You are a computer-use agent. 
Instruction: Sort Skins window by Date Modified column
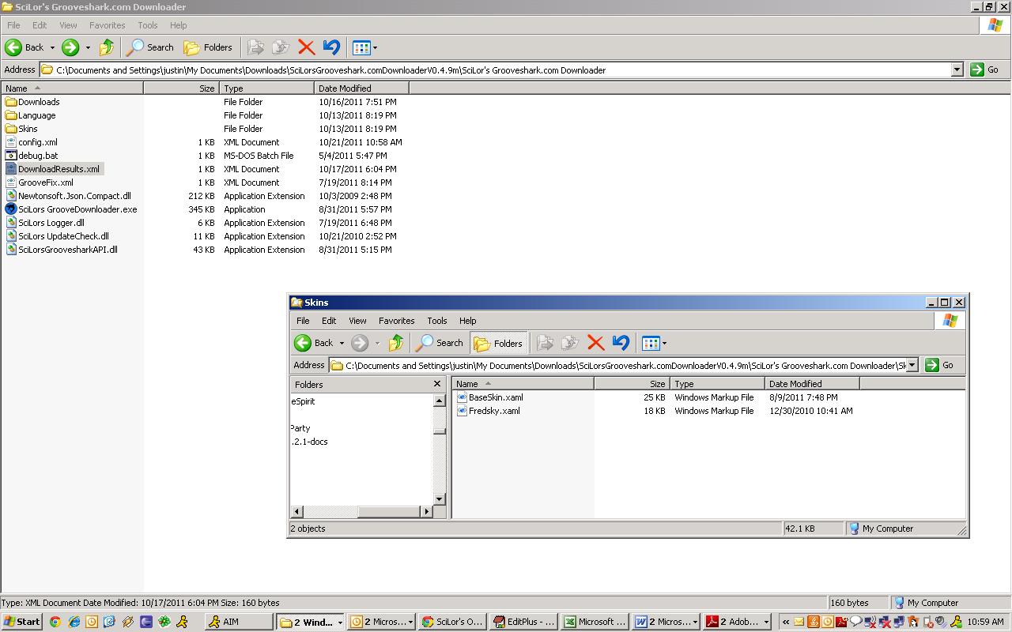point(812,384)
